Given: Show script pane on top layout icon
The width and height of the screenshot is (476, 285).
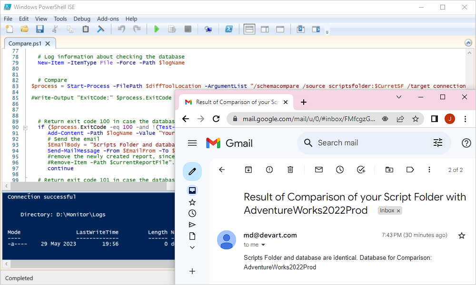Looking at the screenshot, I should [x=249, y=29].
